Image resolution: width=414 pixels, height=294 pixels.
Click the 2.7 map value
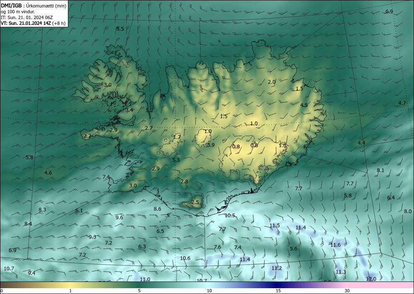coord(149,128)
